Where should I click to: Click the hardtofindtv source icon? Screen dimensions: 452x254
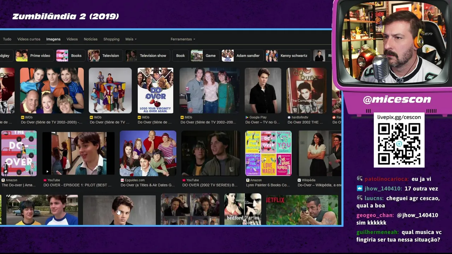coord(289,117)
